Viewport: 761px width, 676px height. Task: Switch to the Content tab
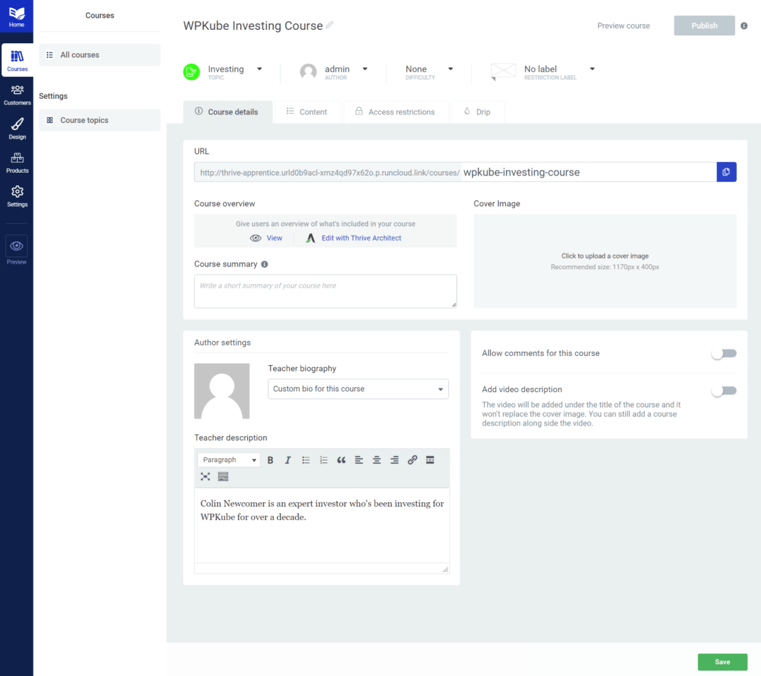click(307, 112)
